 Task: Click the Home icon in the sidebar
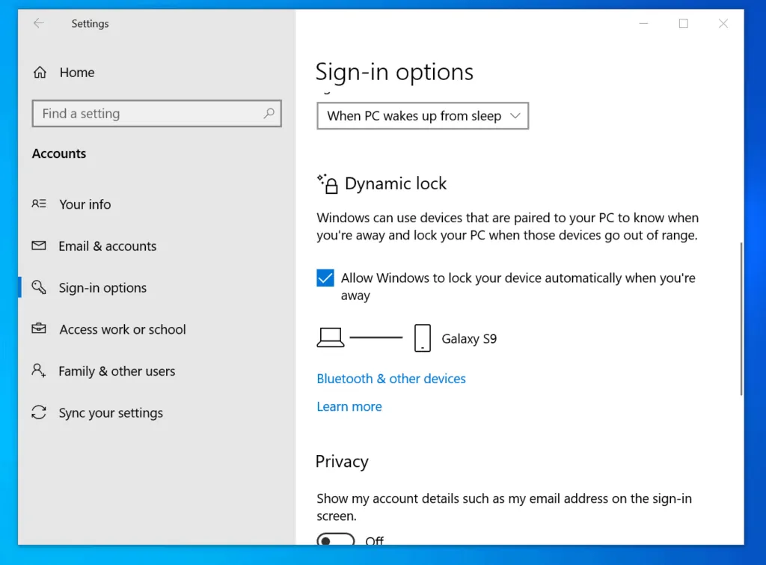38,72
